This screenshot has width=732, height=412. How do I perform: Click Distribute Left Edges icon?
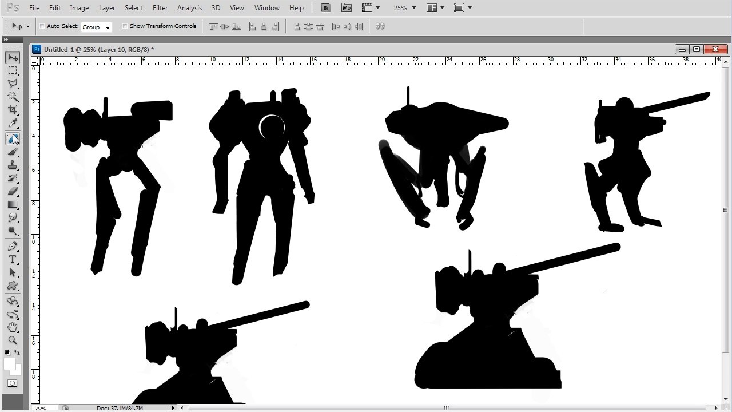tap(336, 26)
